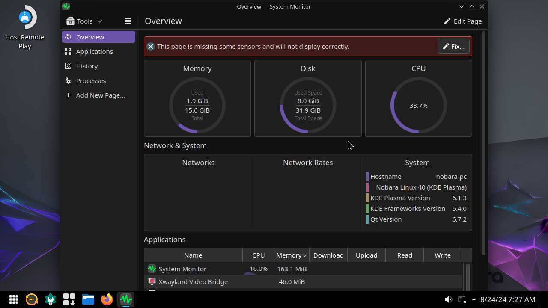Open the History page
The image size is (548, 308).
click(x=87, y=66)
